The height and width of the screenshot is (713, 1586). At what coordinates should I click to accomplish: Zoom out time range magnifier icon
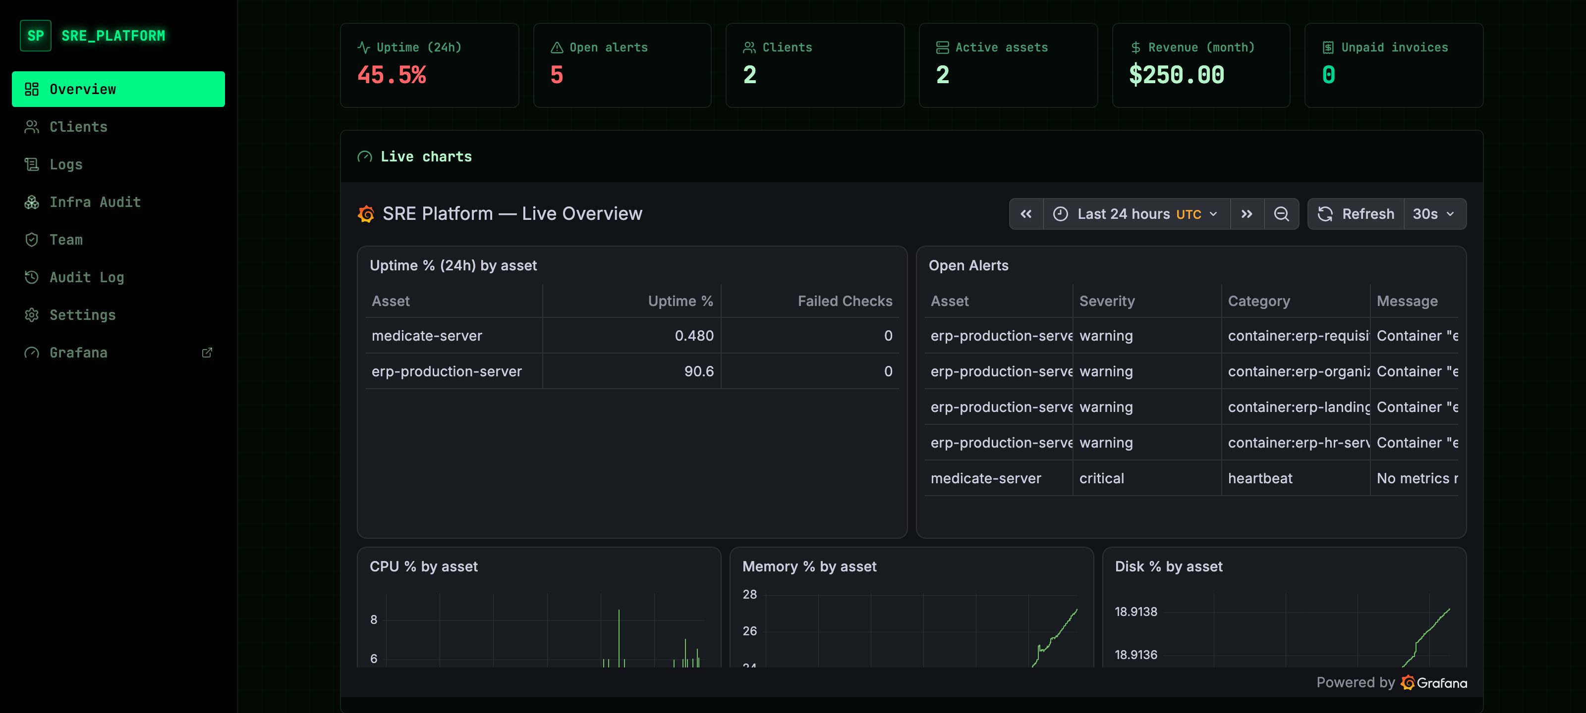(1281, 213)
